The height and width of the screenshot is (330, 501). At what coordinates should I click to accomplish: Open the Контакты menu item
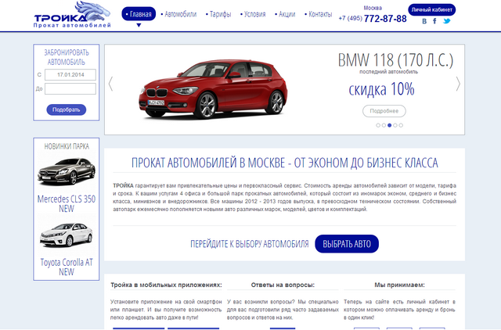tap(319, 14)
